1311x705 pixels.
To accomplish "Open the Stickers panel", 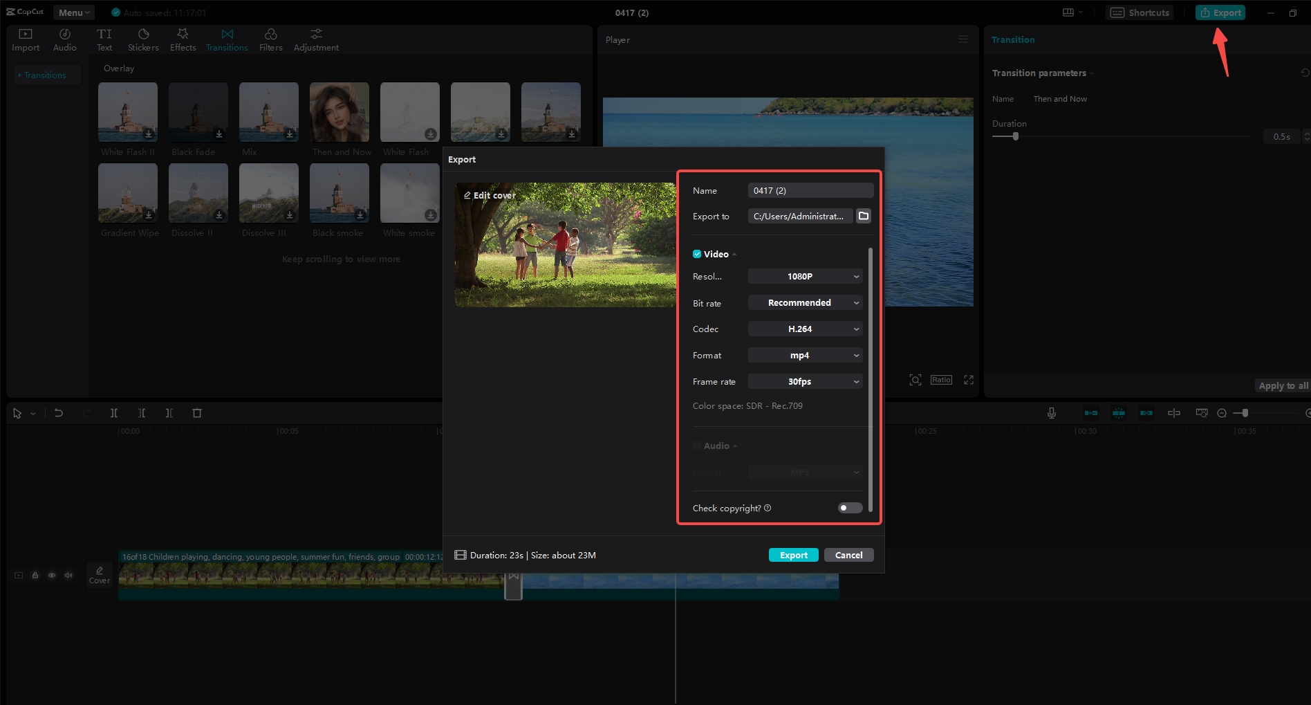I will pyautogui.click(x=143, y=38).
